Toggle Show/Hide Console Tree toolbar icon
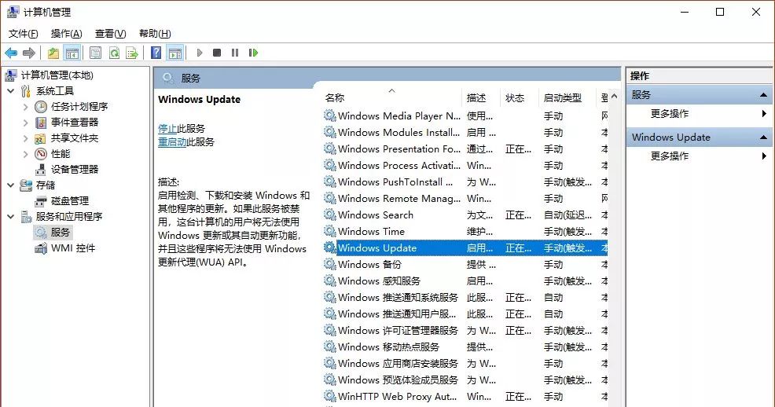The image size is (775, 407). (x=72, y=53)
